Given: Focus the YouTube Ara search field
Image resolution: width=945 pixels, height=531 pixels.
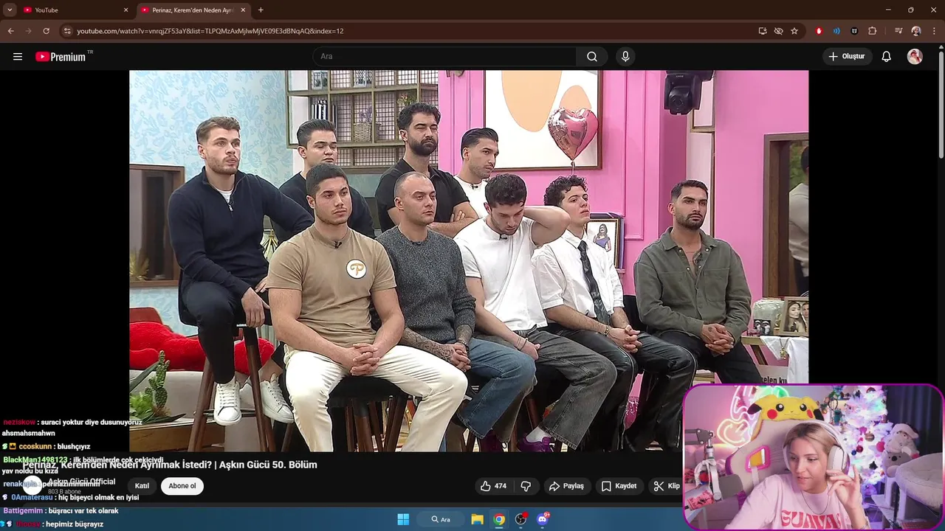Looking at the screenshot, I should point(445,57).
